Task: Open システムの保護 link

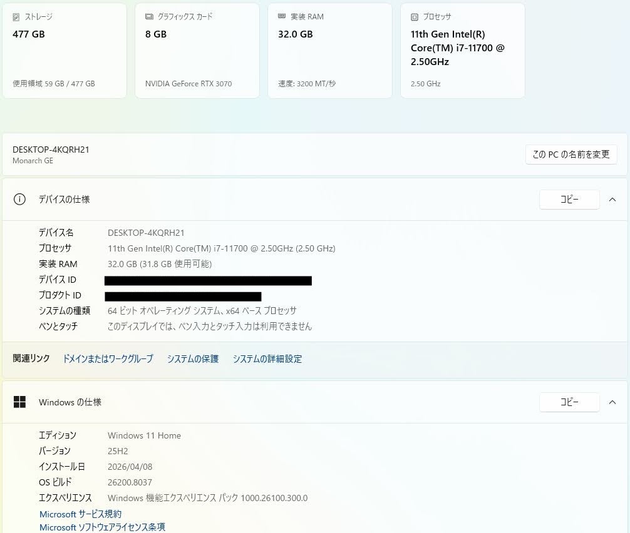Action: 193,359
